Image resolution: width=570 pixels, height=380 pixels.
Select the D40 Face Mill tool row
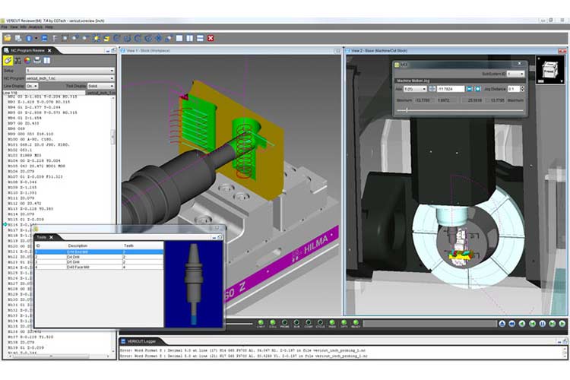coord(99,267)
